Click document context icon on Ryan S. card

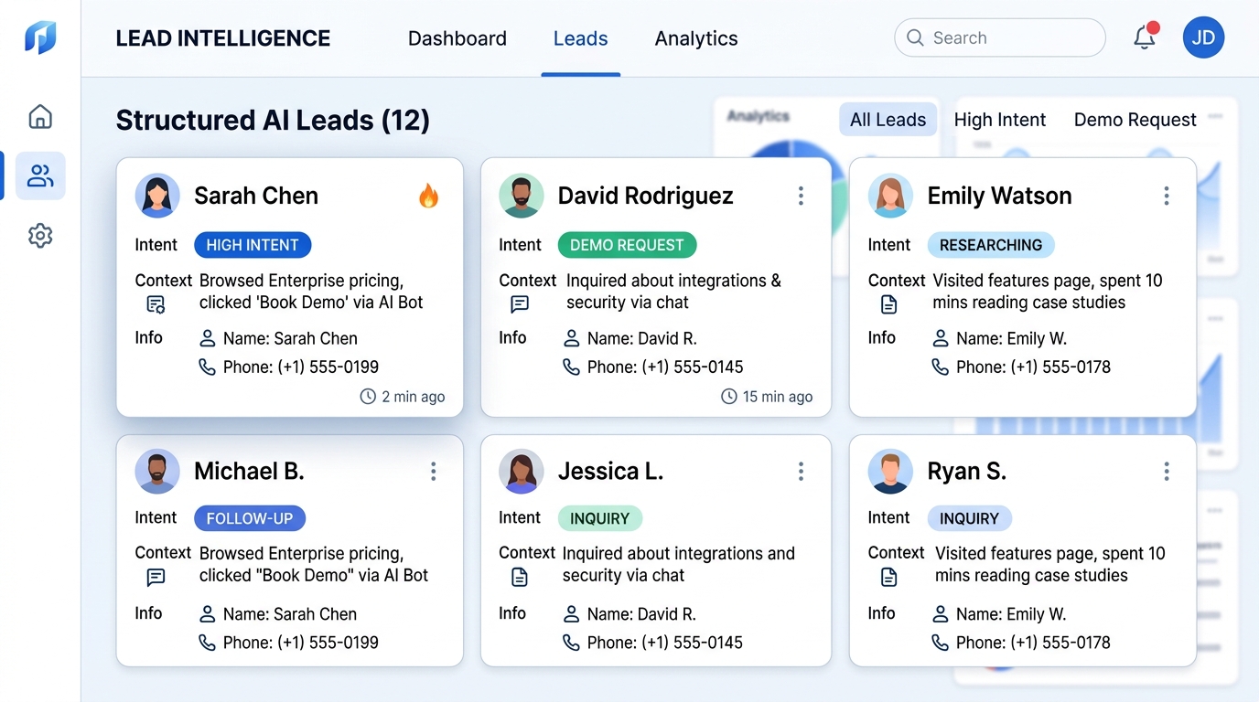(888, 578)
